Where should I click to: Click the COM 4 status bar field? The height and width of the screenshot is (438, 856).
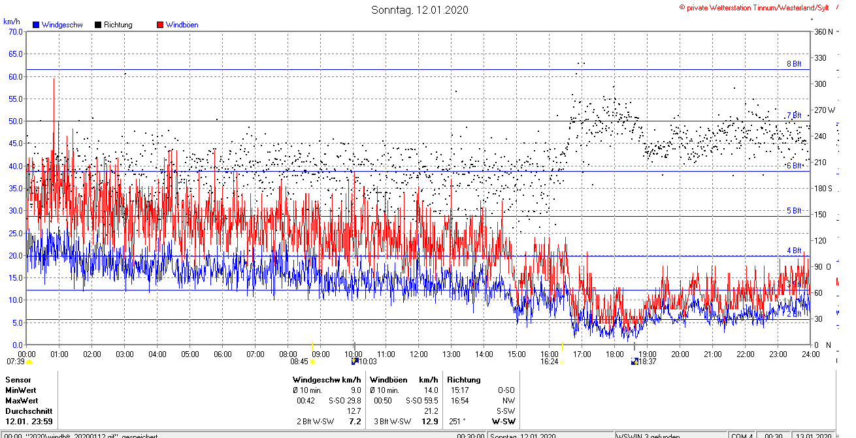pos(742,435)
